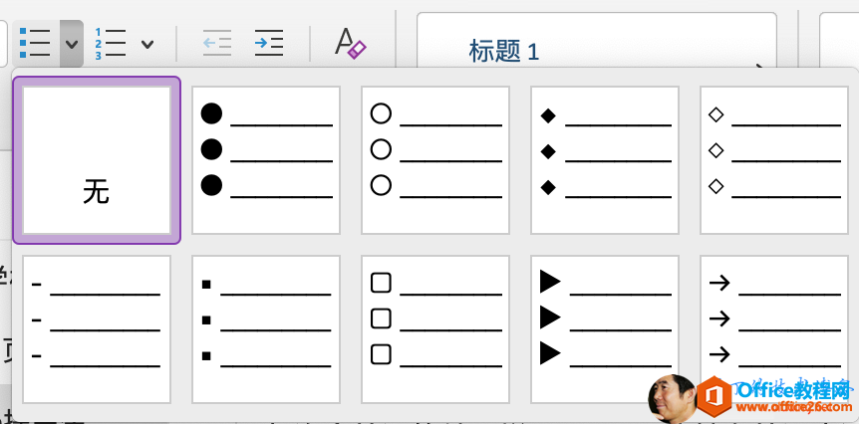
Task: Pick the triangle arrowhead bullet style
Action: click(x=605, y=329)
